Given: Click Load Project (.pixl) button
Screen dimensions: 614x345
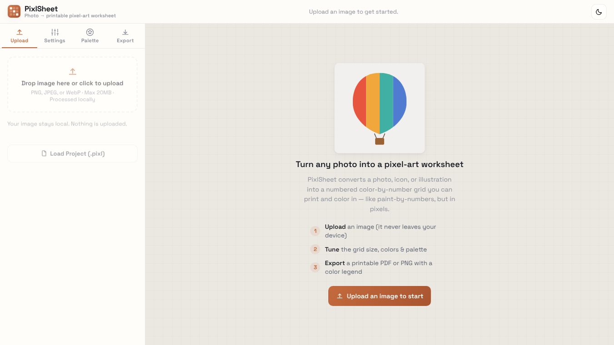Looking at the screenshot, I should [x=72, y=153].
